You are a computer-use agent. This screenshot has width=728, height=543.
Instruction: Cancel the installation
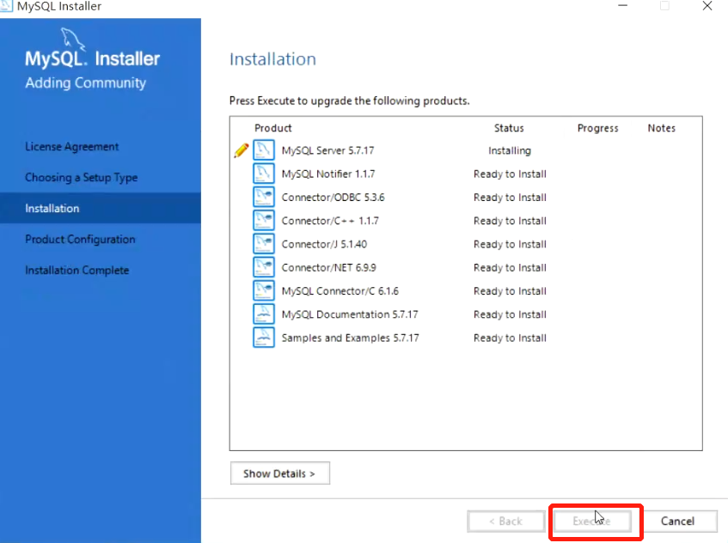coord(678,522)
